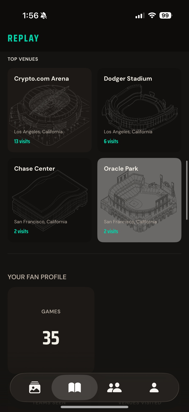Open the photo memories tab in bottom navigation
189x412 pixels.
tap(34, 387)
